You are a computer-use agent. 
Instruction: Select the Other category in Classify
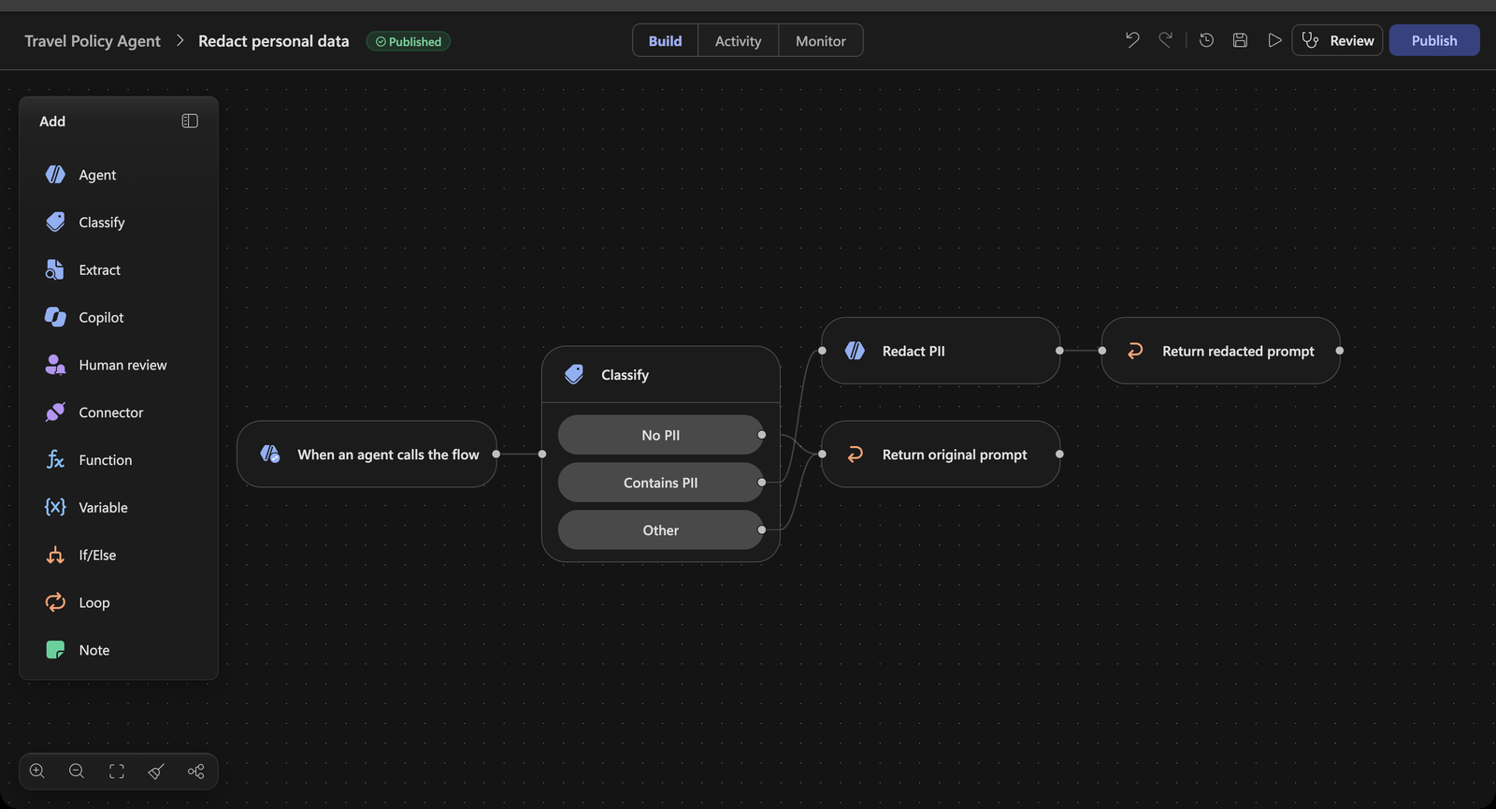tap(661, 530)
